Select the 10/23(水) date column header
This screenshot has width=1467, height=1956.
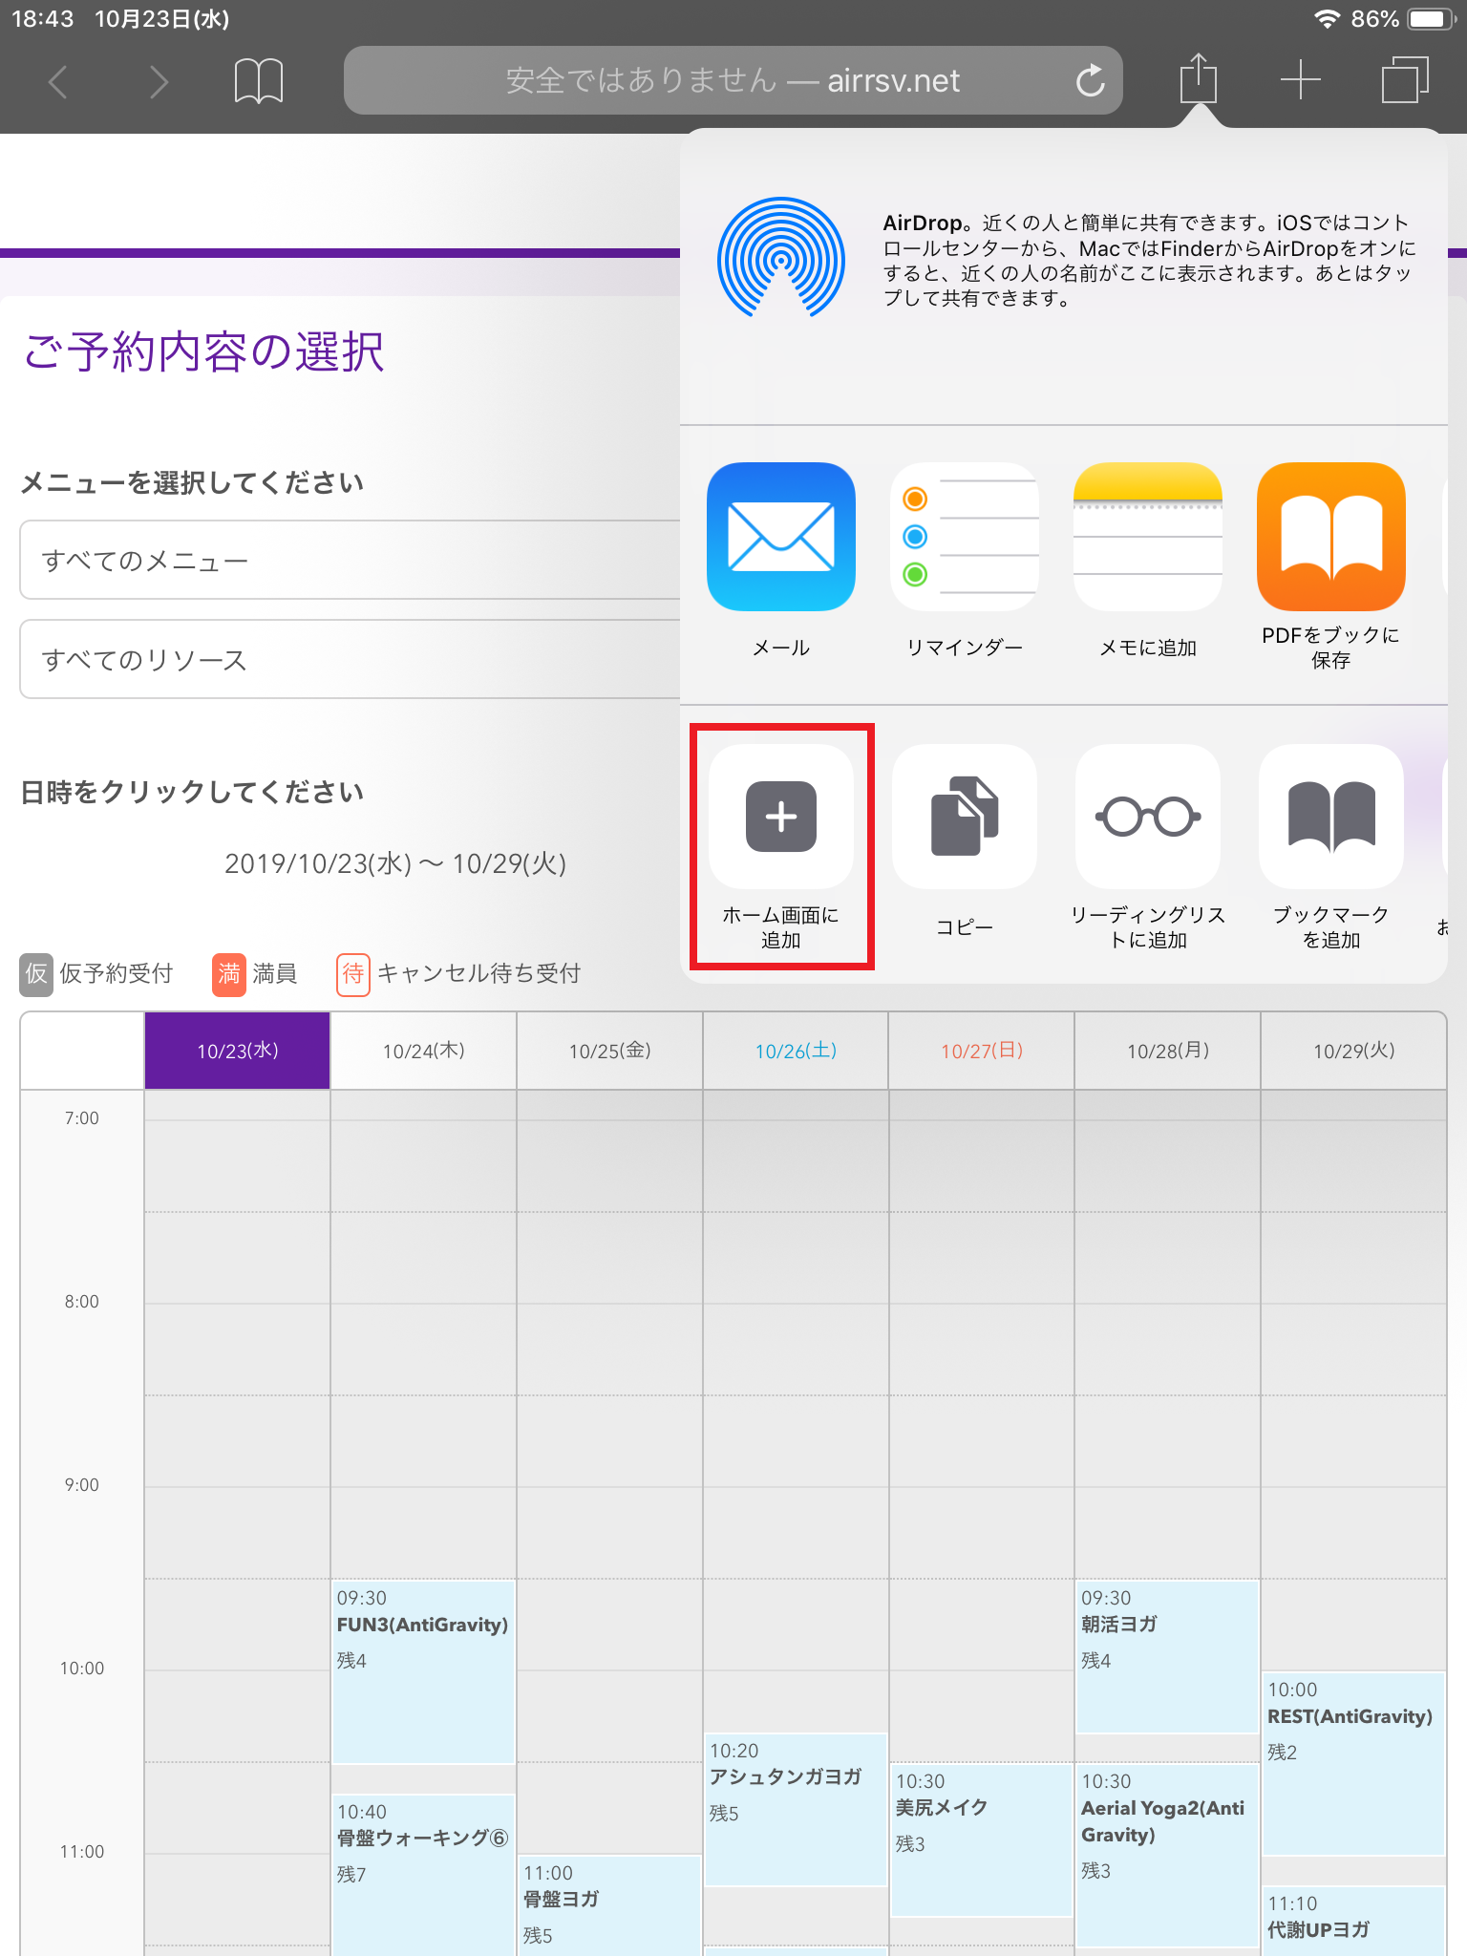coord(237,1051)
